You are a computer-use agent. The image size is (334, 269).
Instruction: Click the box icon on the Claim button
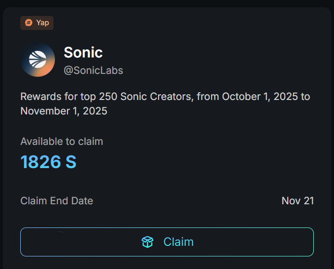click(147, 242)
